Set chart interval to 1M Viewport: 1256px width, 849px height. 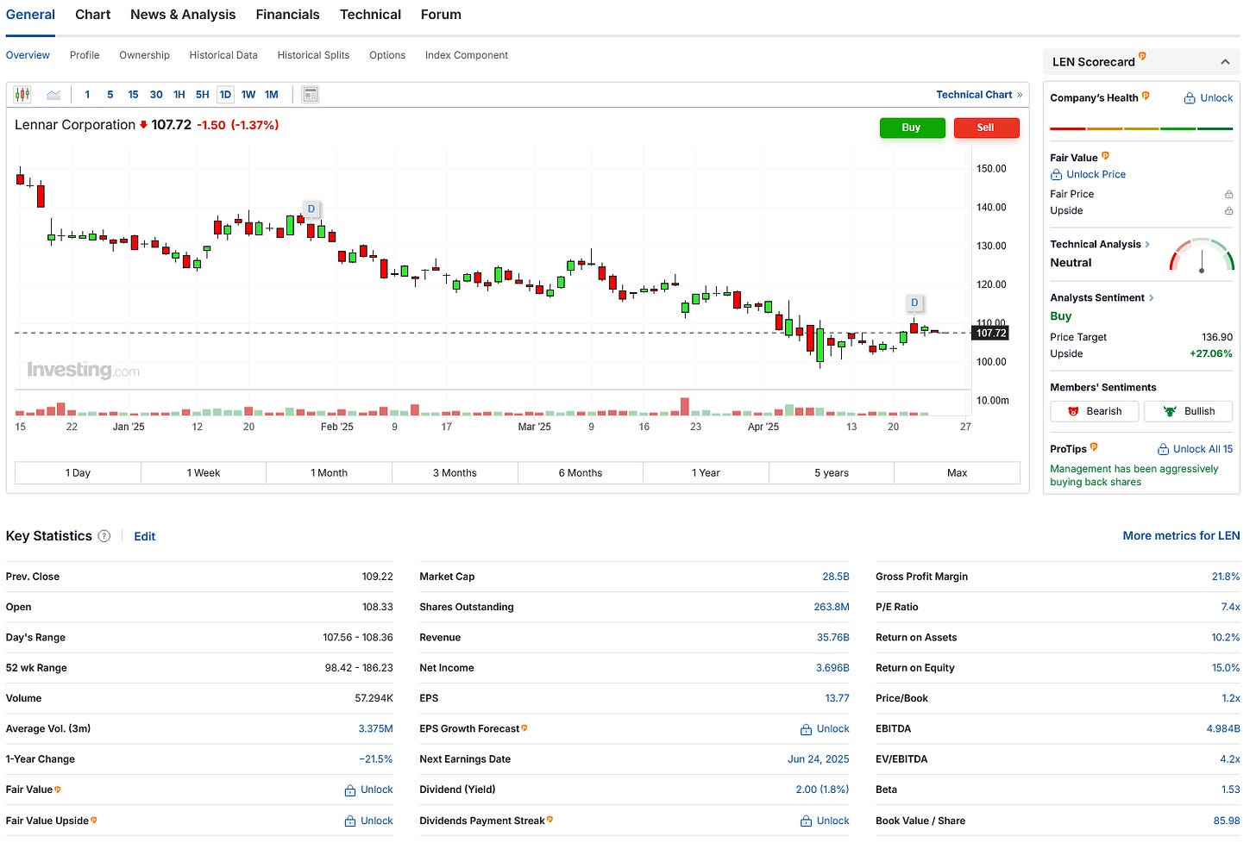coord(272,95)
